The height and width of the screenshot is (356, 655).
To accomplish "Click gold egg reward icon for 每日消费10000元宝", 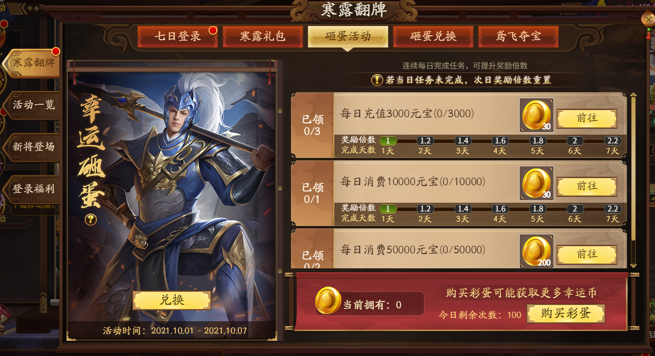I will pyautogui.click(x=537, y=183).
